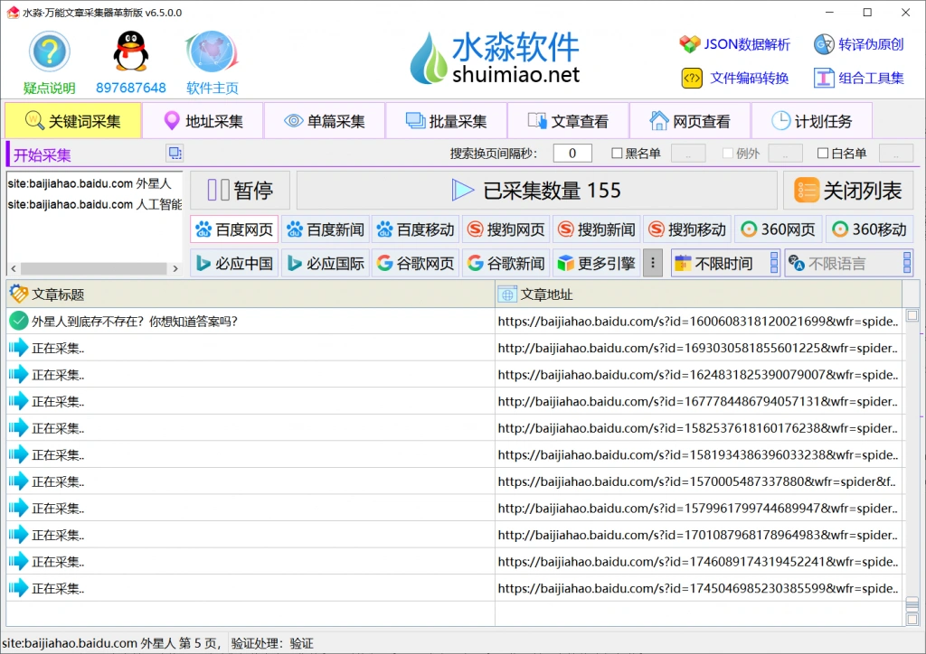This screenshot has height=654, width=926.
Task: Click URL with id=1570005487337880
Action: point(696,481)
